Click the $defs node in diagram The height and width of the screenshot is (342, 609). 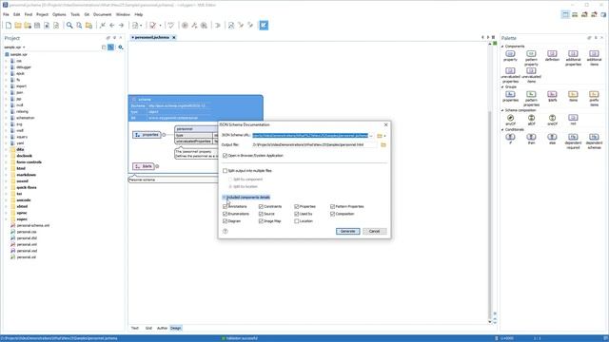click(x=144, y=166)
